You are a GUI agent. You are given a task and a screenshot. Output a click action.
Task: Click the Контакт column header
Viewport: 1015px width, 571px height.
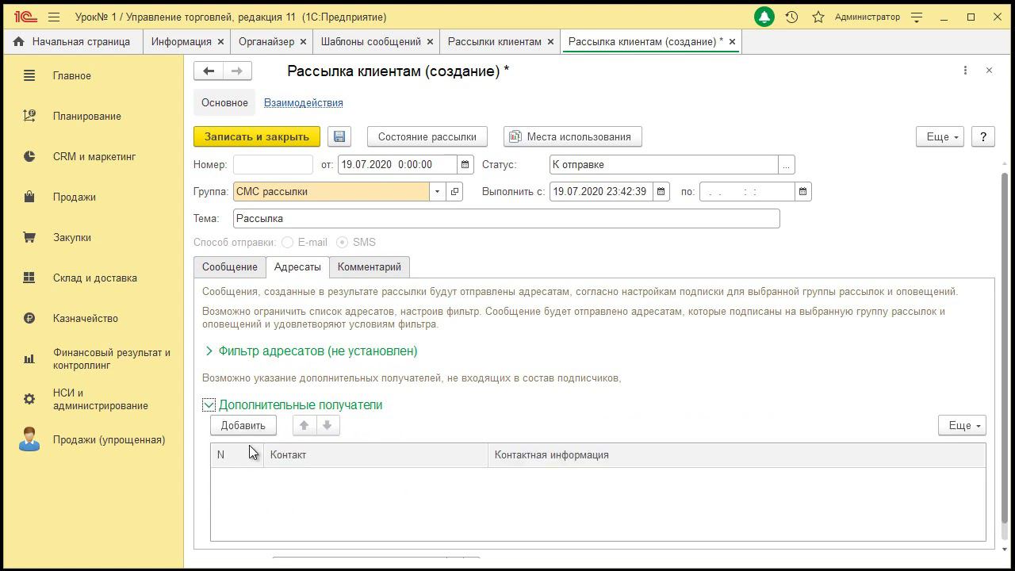tap(376, 455)
